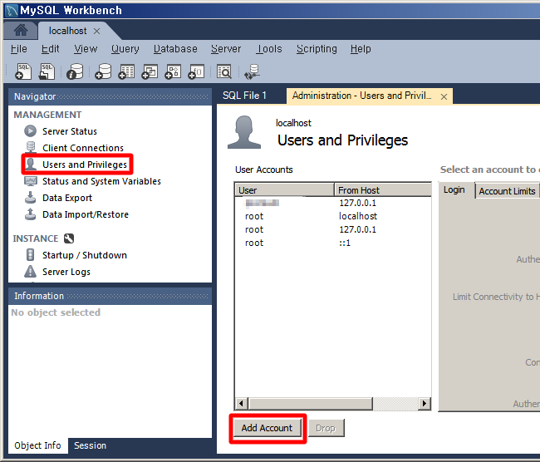Image resolution: width=540 pixels, height=462 pixels.
Task: Close the localhost connection tab
Action: [x=96, y=31]
